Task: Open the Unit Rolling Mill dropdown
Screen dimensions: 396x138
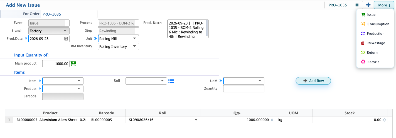Action: click(x=118, y=39)
